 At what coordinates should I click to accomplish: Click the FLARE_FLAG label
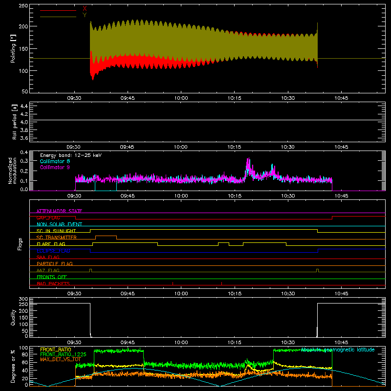[51, 244]
